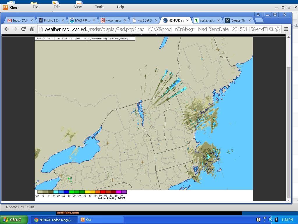Click the Chrome user profile icon
The width and height of the screenshot is (298, 224).
[x=258, y=15]
